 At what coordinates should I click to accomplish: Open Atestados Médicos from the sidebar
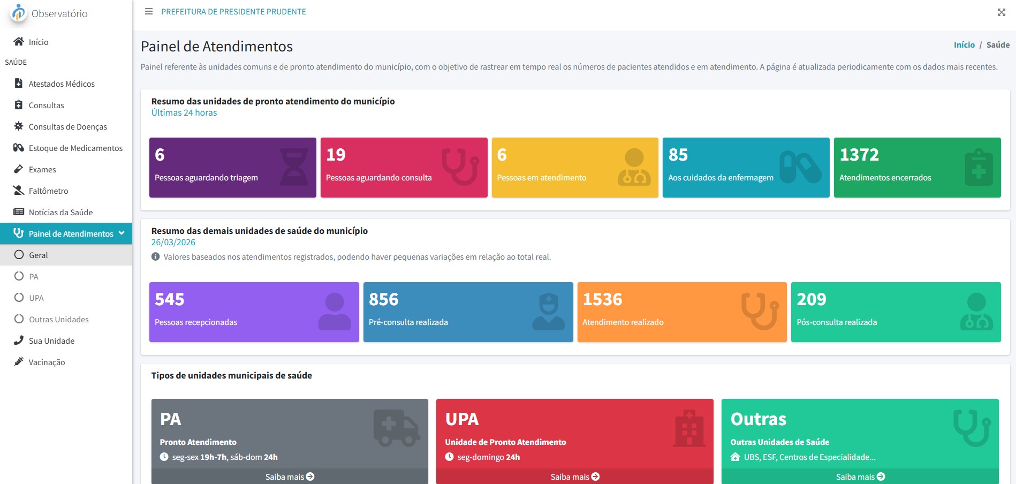(x=62, y=84)
